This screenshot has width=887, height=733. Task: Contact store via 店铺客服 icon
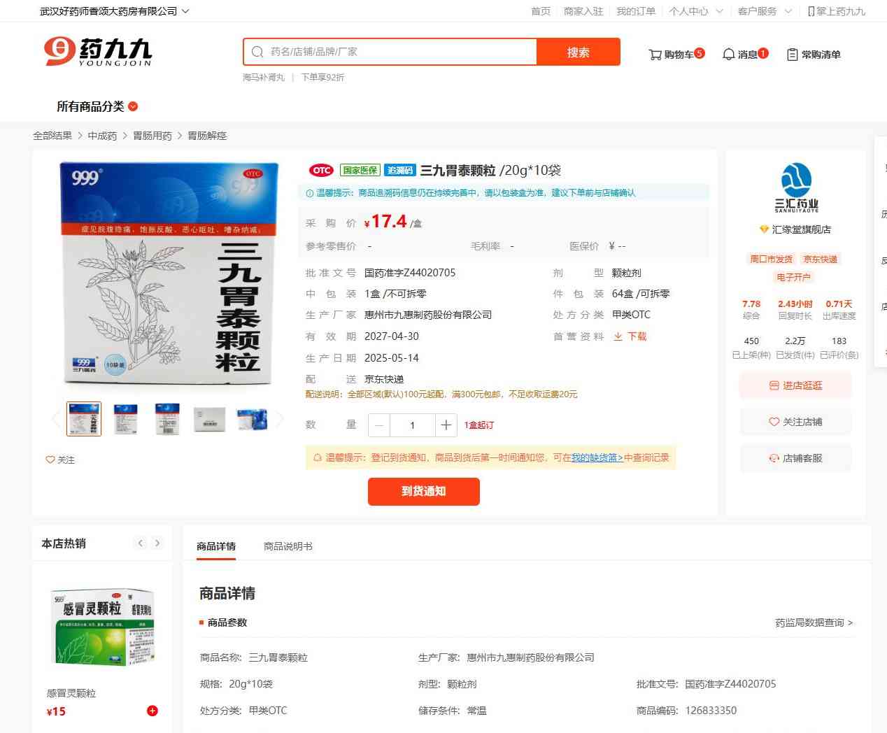(774, 458)
